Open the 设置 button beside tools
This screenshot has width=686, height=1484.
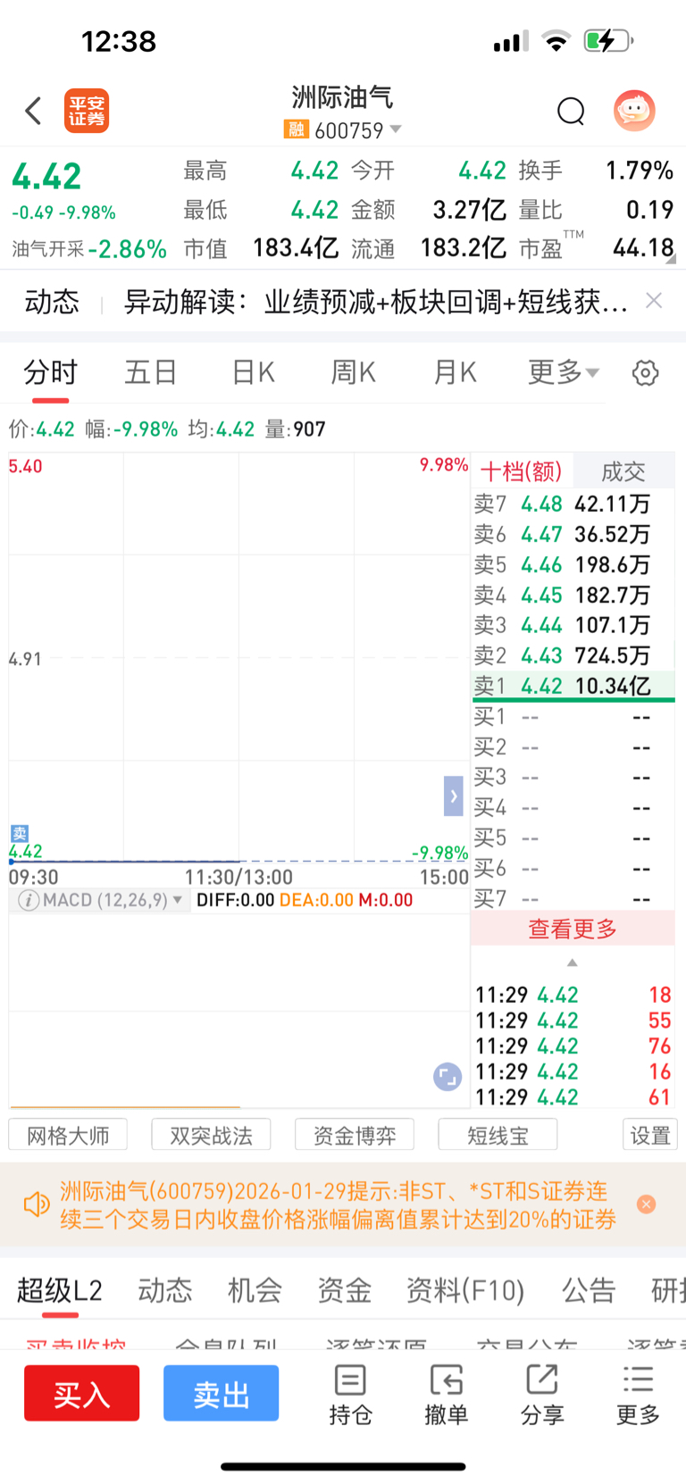tap(649, 1135)
